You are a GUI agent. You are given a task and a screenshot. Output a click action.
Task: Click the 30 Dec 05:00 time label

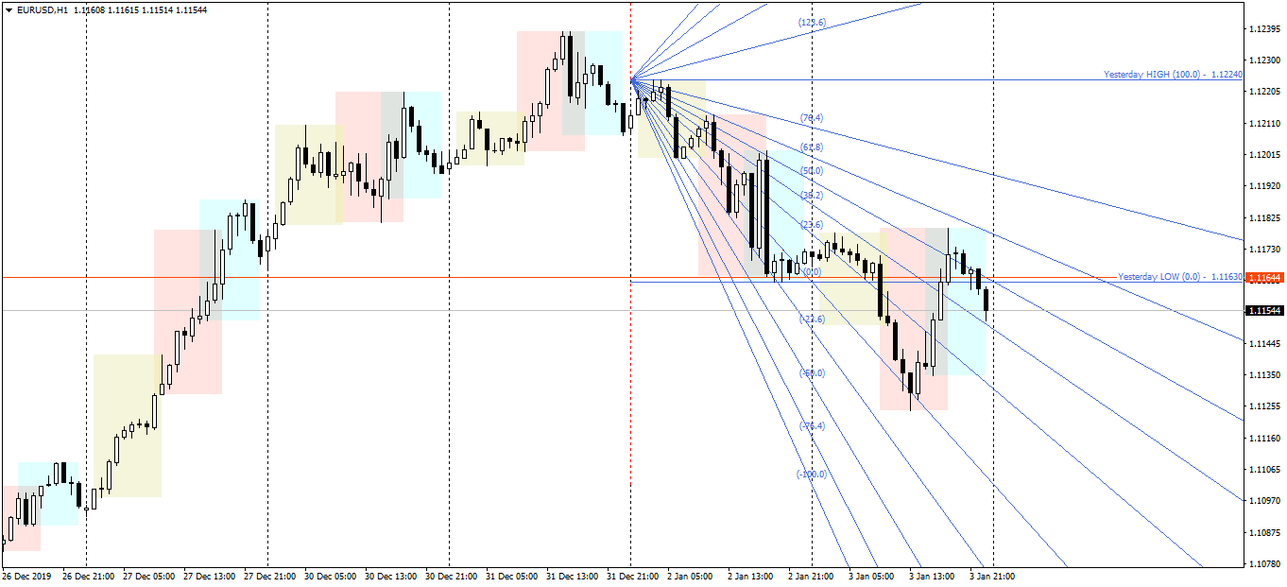pos(331,576)
